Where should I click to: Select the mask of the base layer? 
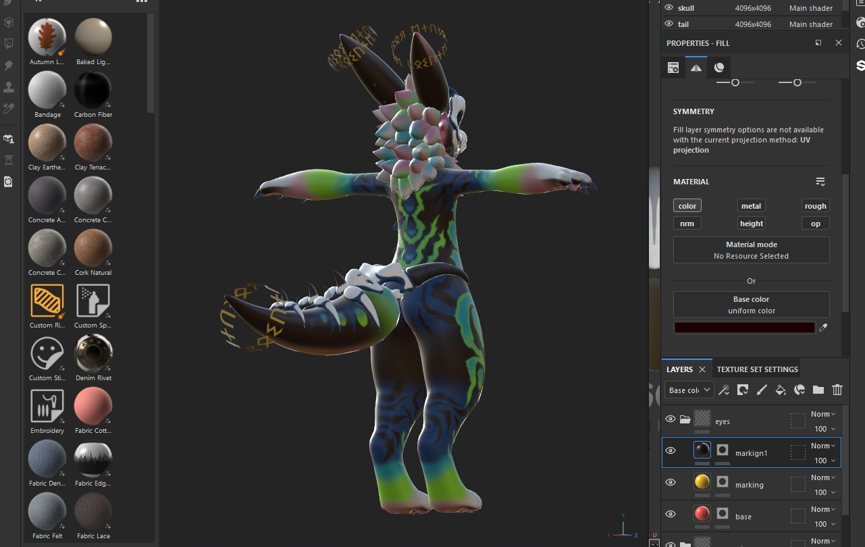723,513
